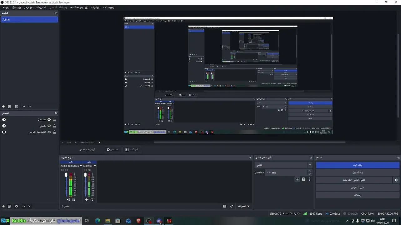401x225 pixels.
Task: Float the audio mixer dock using its header icon
Action: pyautogui.click(x=250, y=158)
